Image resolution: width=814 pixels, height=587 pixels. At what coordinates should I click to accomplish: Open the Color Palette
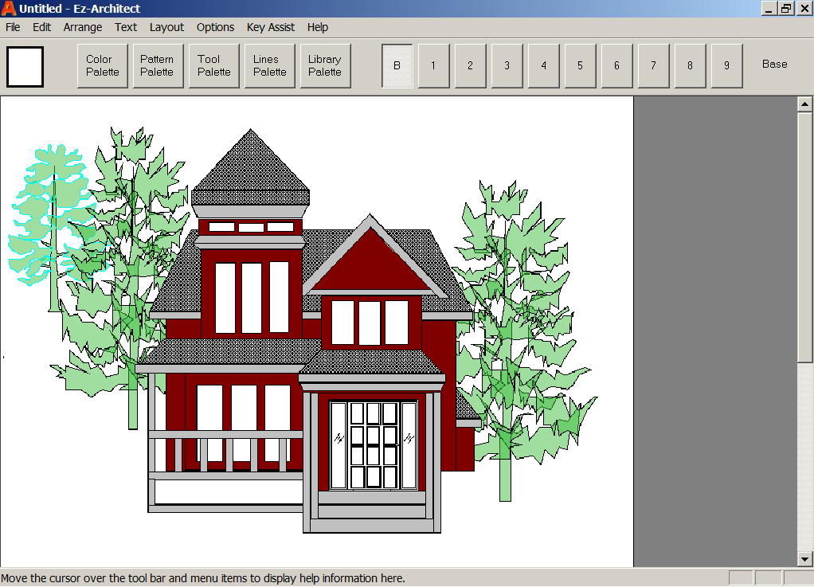(x=102, y=65)
